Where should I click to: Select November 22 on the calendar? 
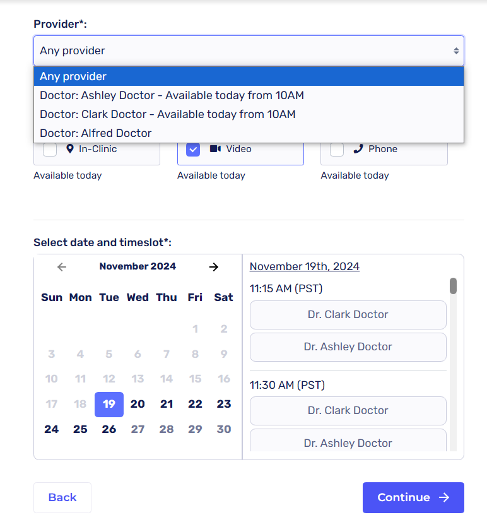click(x=195, y=404)
